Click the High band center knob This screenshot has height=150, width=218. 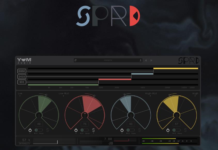[x=177, y=115]
